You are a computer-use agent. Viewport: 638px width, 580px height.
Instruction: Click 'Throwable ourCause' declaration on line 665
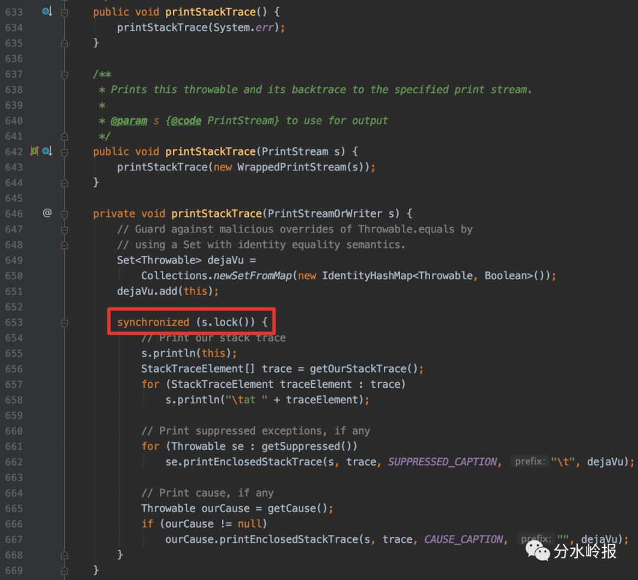coord(196,508)
